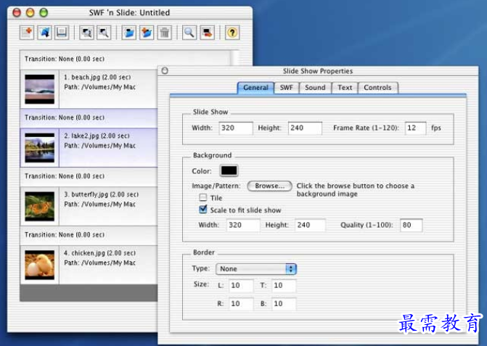Click the trash can delete icon
The width and height of the screenshot is (487, 346).
(164, 33)
